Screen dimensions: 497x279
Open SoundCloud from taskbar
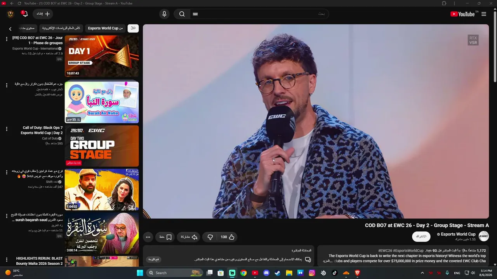346,273
